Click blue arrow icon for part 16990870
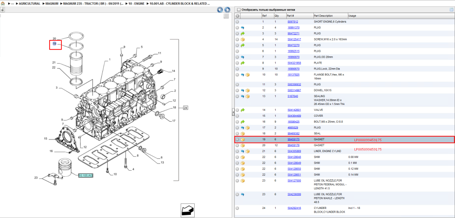 (x=243, y=57)
